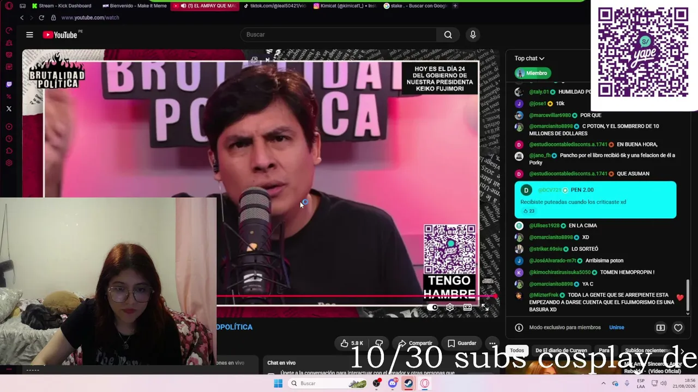
Task: Toggle the video autoplay switch
Action: (x=432, y=308)
